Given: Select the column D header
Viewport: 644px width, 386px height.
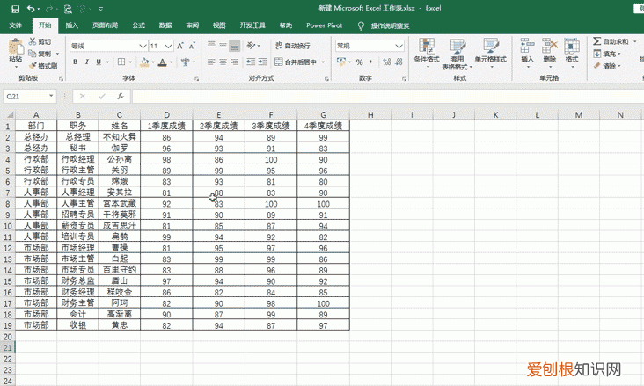Looking at the screenshot, I should 166,115.
